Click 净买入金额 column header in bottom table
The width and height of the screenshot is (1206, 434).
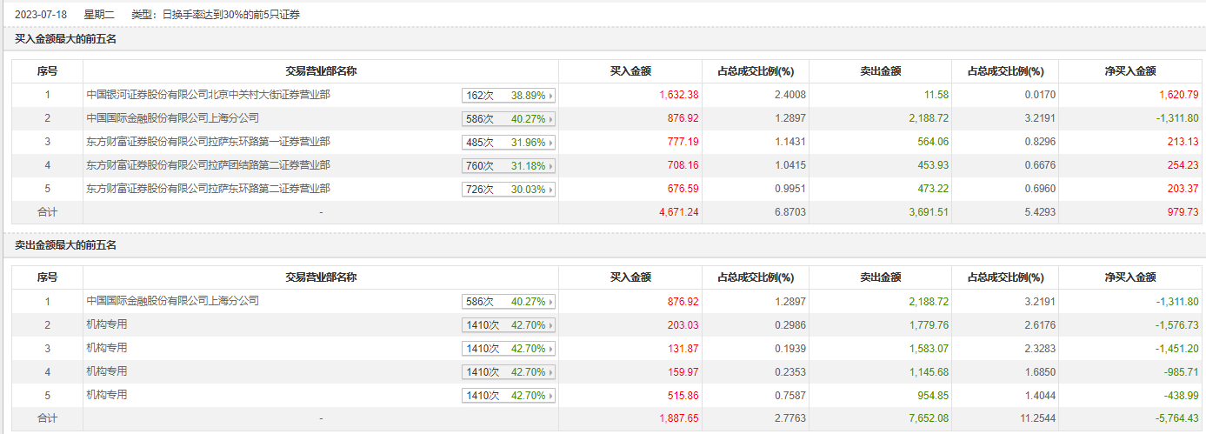coord(1130,277)
